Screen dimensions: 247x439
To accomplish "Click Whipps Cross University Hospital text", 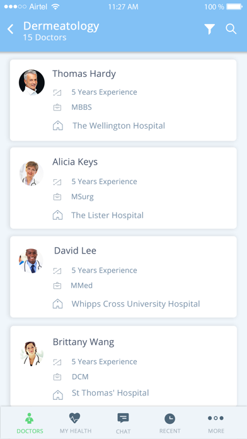I will tap(135, 304).
